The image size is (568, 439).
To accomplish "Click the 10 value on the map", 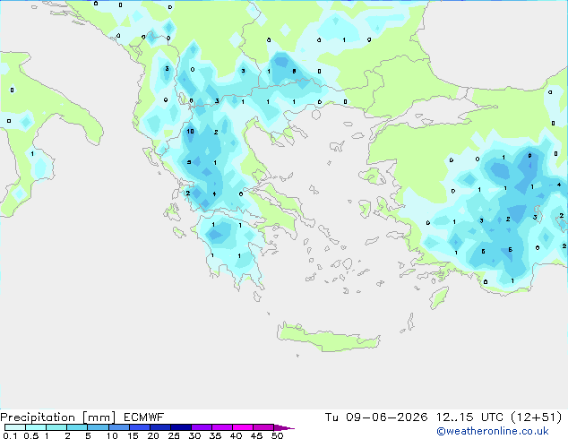I will click(190, 132).
